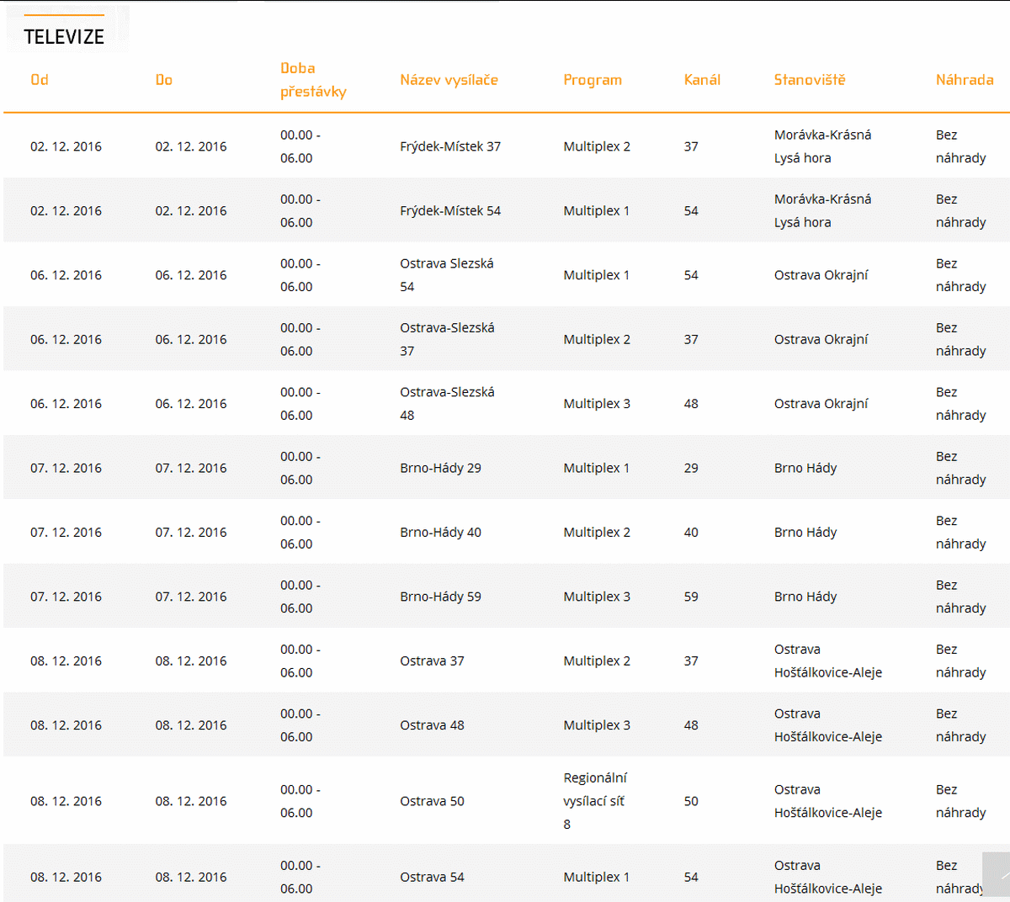Click the 'Kanál' column header

pos(702,80)
